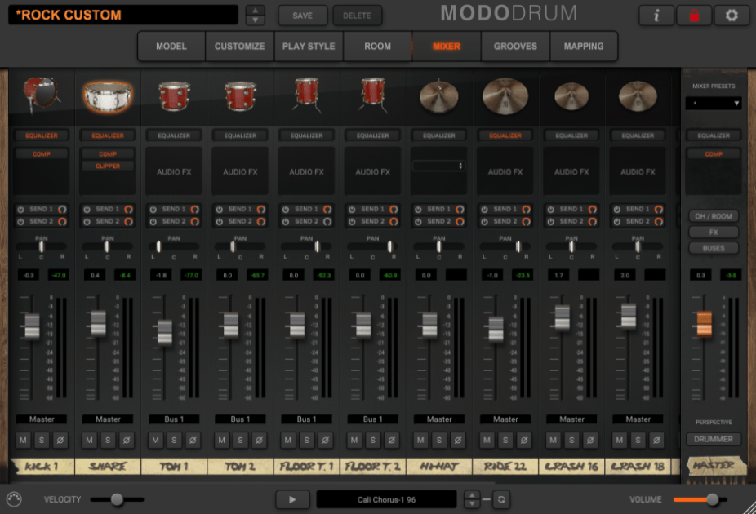Mute the Crash 18 channel
756x514 pixels.
pos(620,440)
